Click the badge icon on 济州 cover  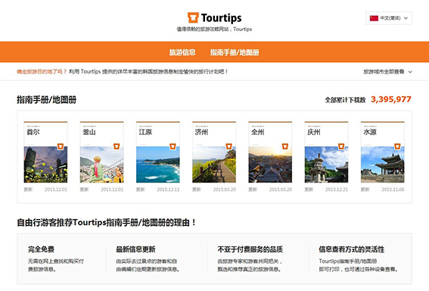[228, 146]
